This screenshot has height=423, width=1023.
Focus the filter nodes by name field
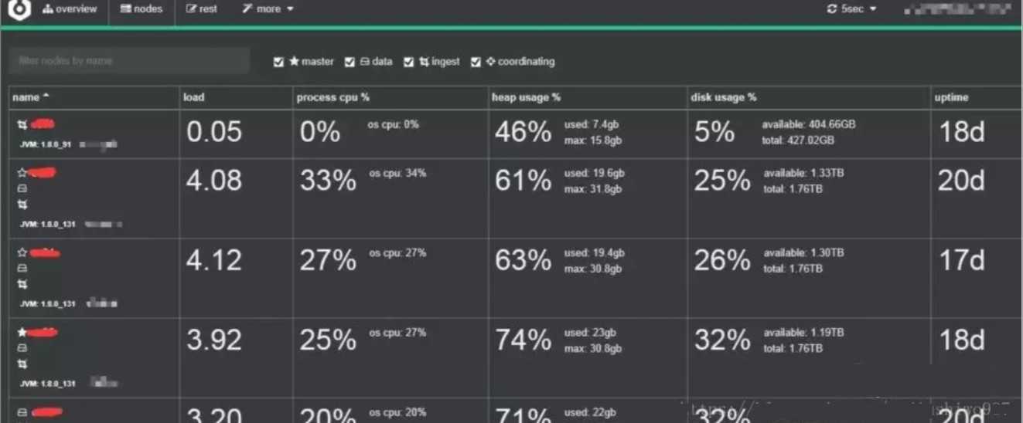coord(129,61)
